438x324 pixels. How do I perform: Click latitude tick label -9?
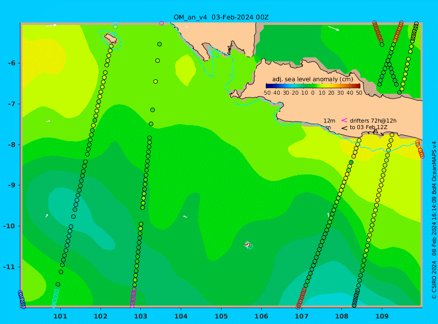click(x=12, y=185)
